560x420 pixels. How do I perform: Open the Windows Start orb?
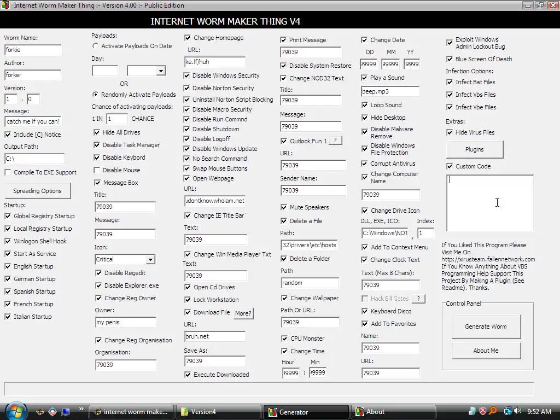pyautogui.click(x=16, y=411)
